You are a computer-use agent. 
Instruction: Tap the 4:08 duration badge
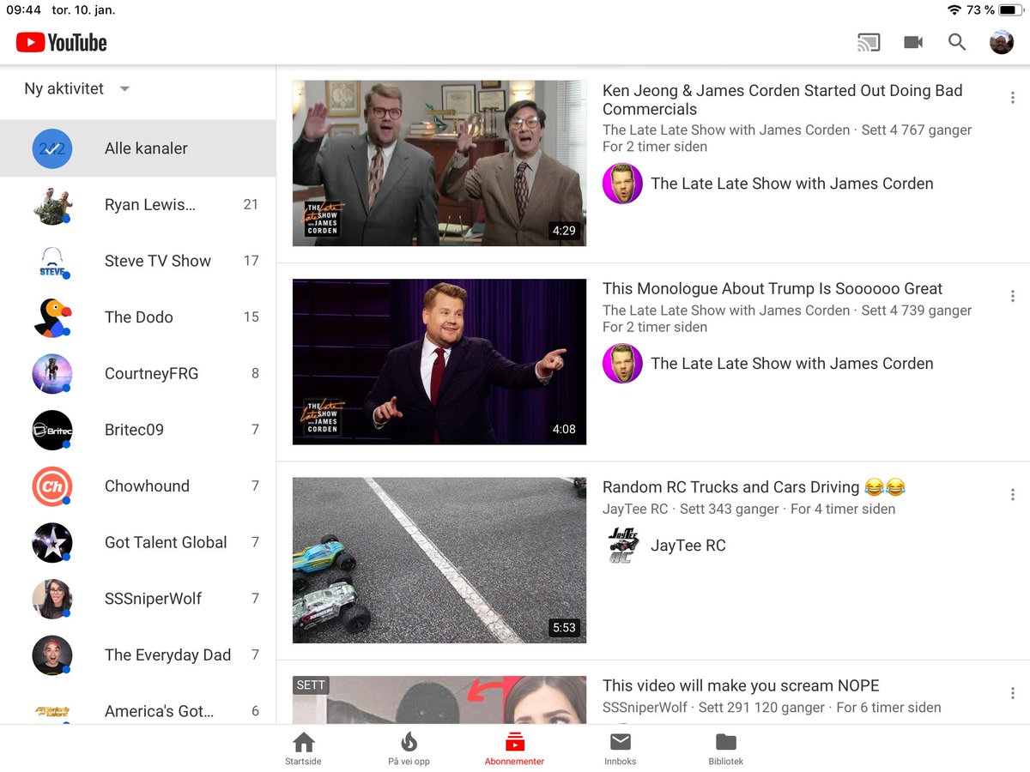564,429
